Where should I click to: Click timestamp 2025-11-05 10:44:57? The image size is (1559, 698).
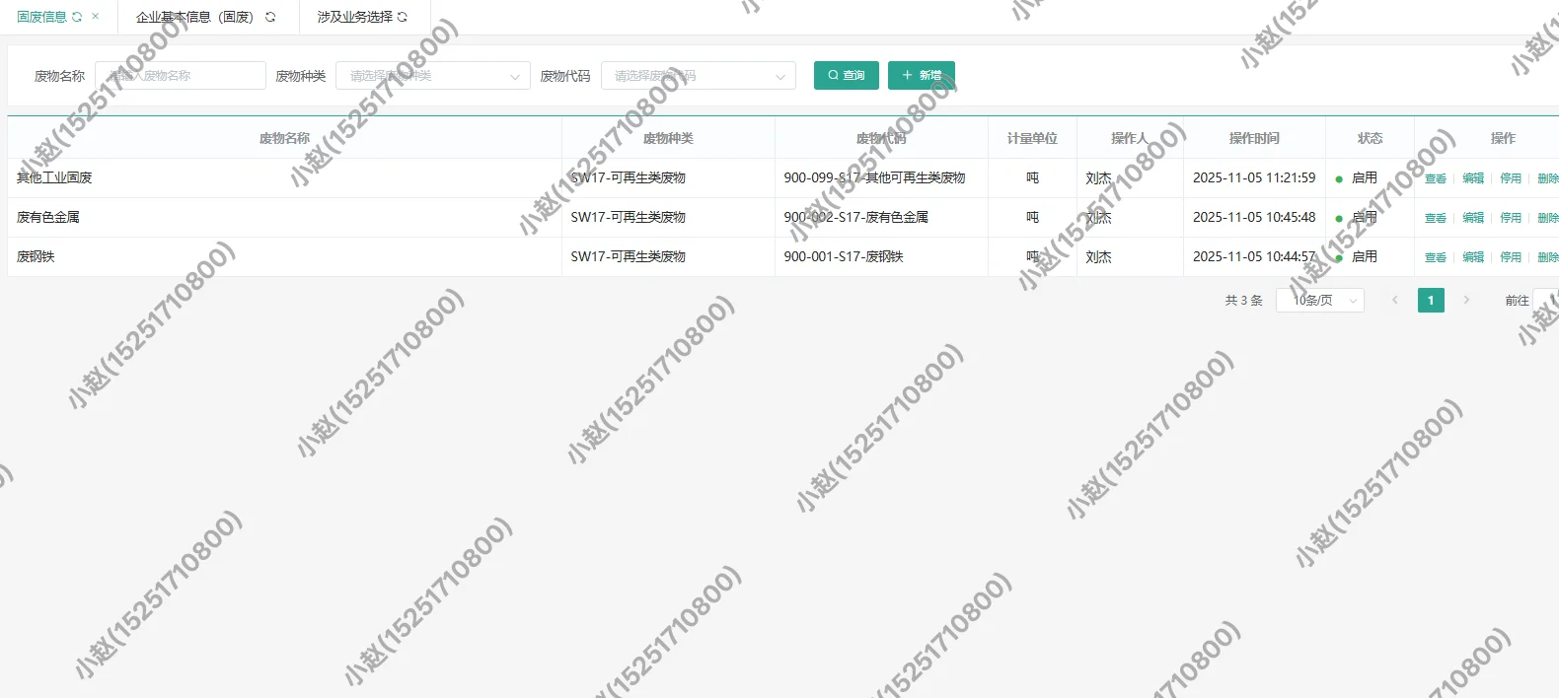coord(1254,257)
